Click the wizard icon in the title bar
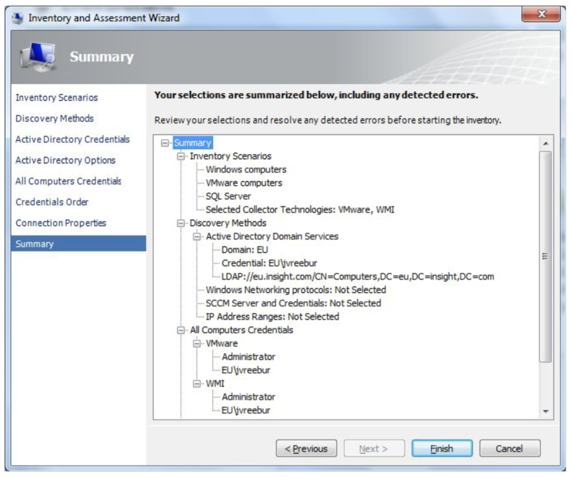 [x=17, y=18]
